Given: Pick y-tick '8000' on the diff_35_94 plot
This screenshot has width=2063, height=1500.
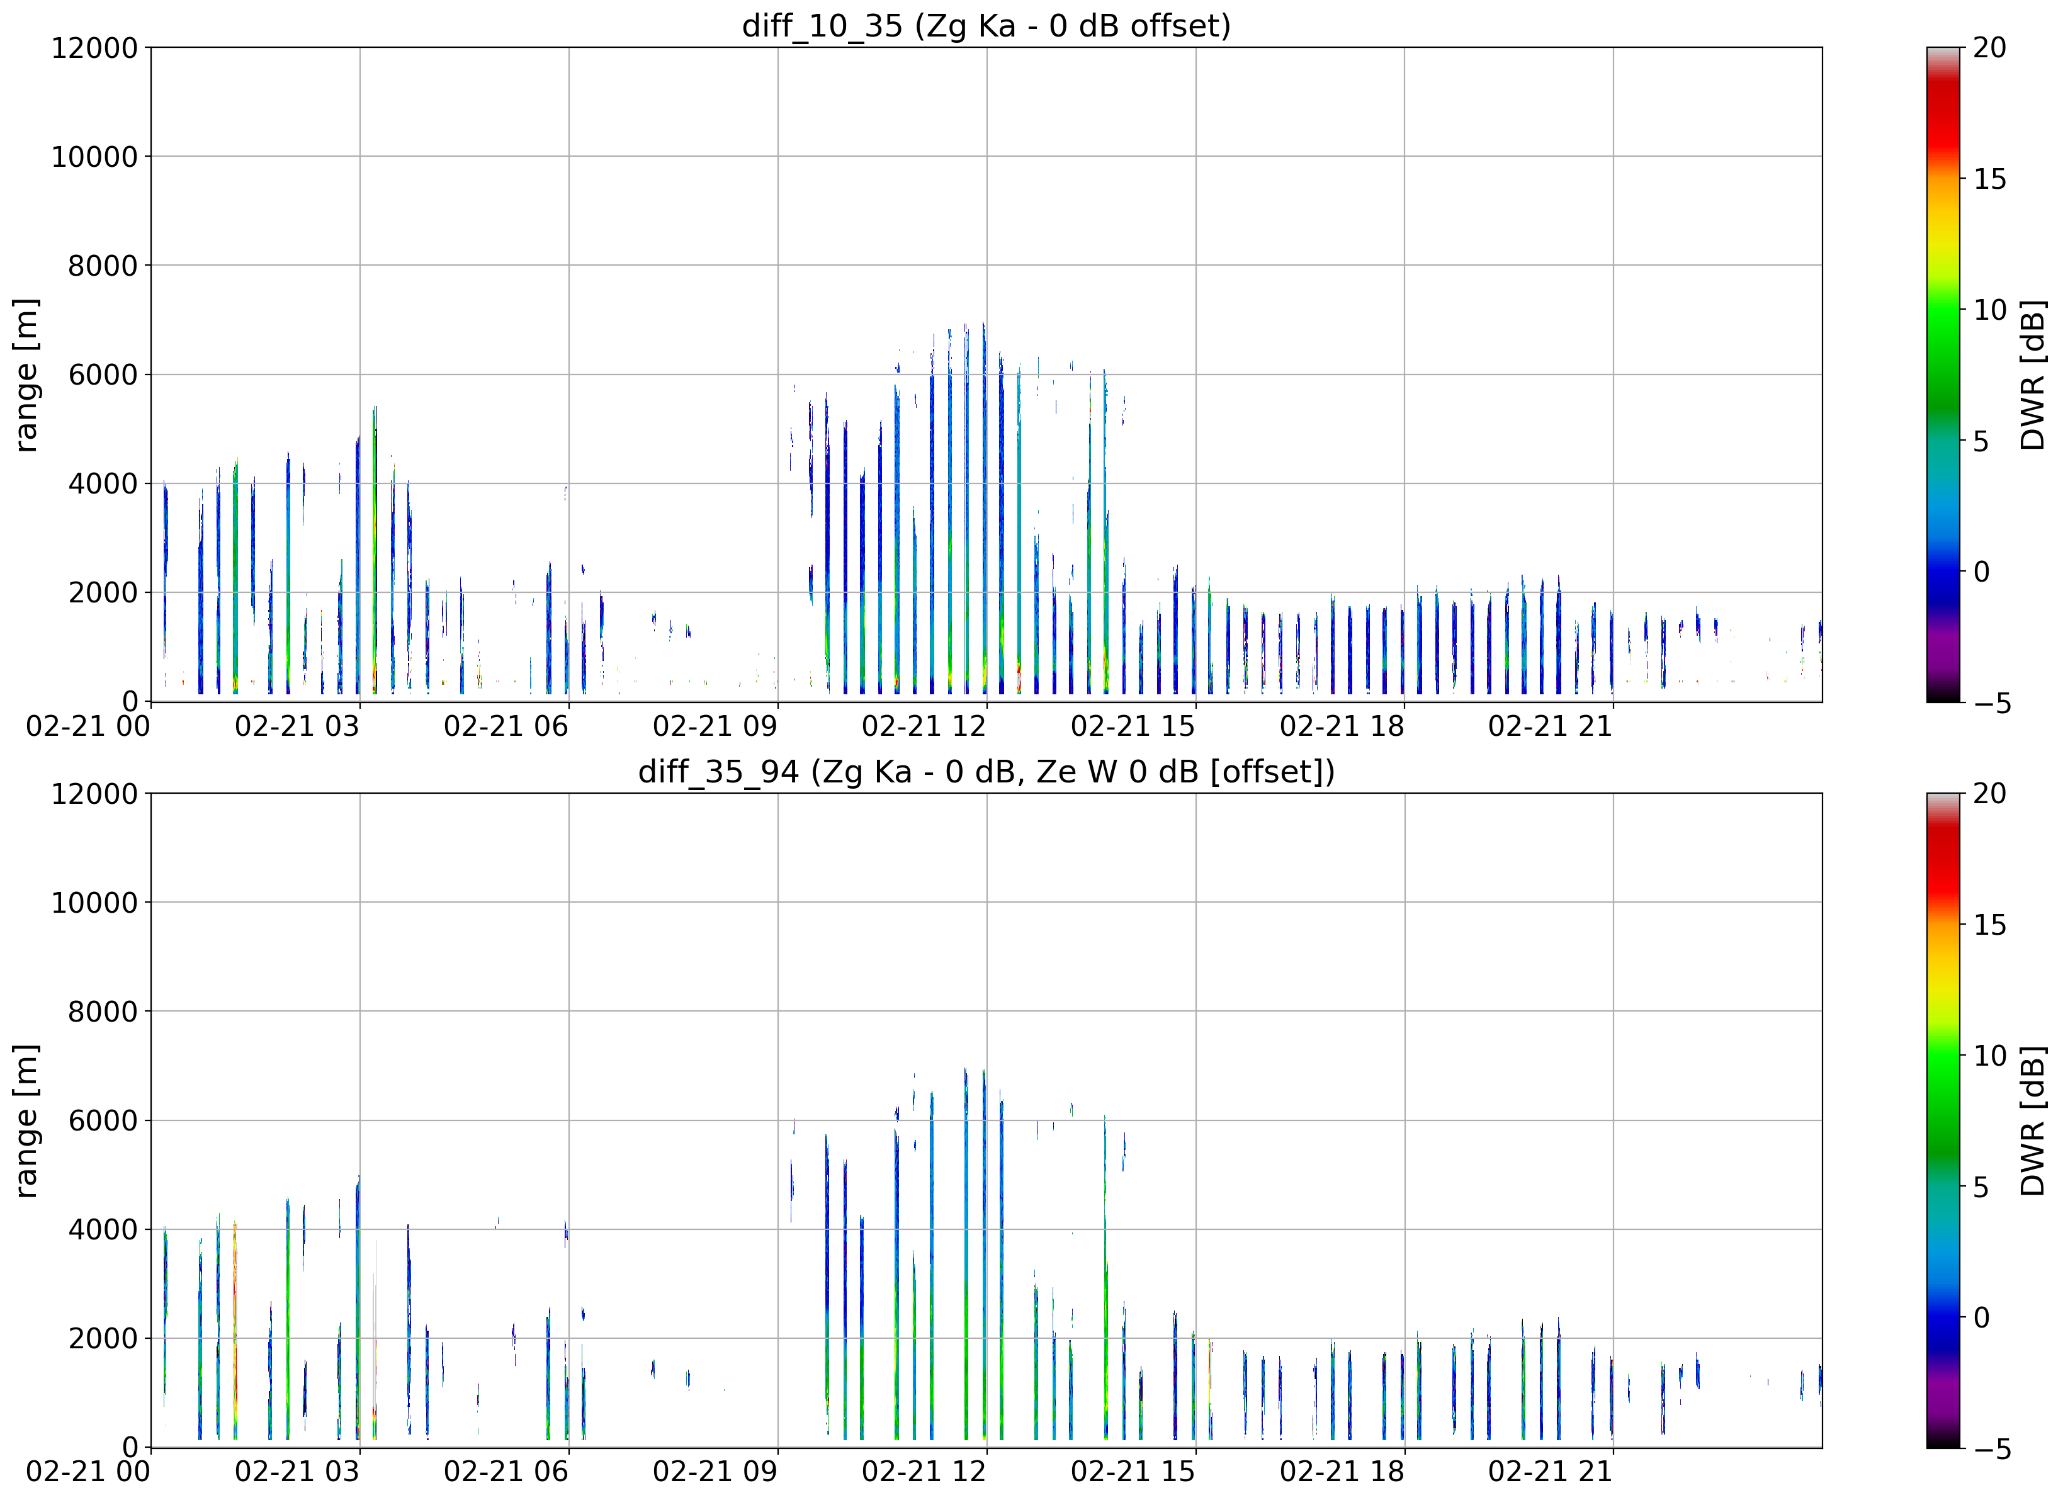Looking at the screenshot, I should click(103, 1012).
